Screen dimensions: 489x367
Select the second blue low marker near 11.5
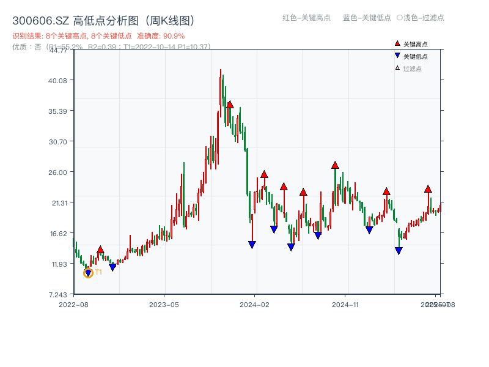point(112,267)
